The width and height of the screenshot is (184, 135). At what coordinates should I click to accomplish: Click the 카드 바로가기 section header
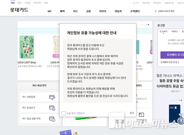click(39, 86)
